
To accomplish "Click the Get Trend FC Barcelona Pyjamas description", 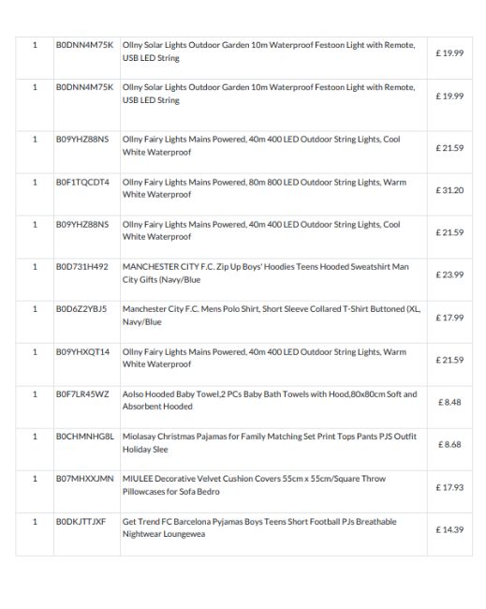I will click(x=259, y=527).
